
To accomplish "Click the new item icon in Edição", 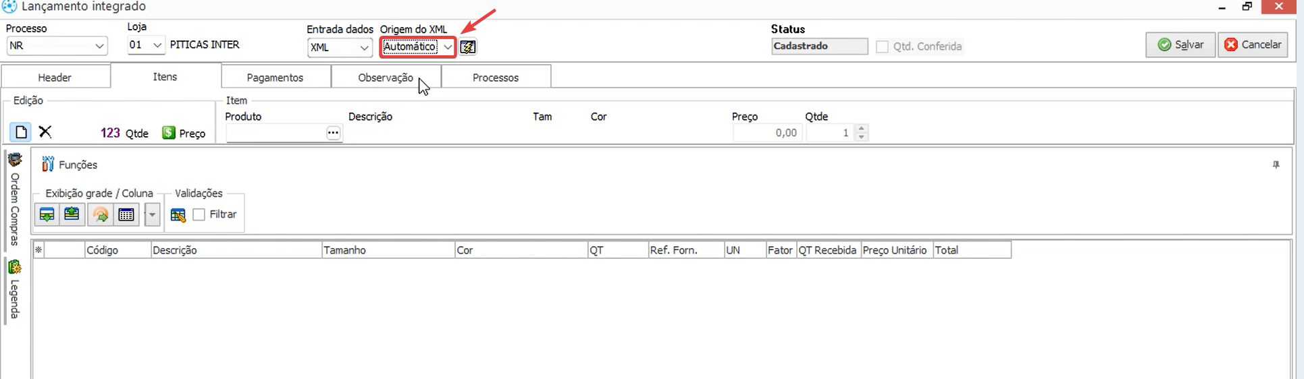I will [21, 132].
